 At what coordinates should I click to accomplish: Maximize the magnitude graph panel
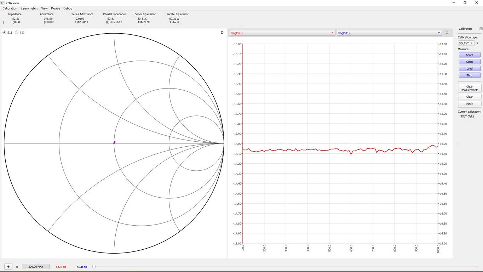click(x=447, y=33)
